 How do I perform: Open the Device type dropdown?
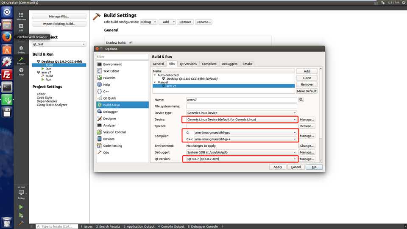pyautogui.click(x=241, y=113)
